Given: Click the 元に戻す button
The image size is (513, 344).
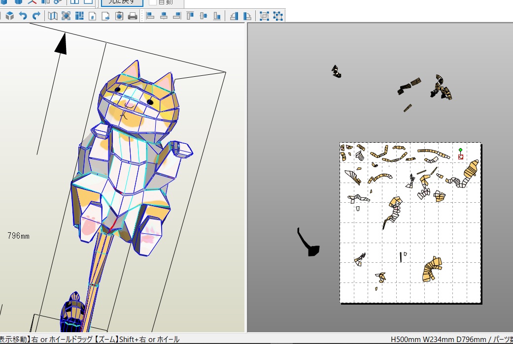Looking at the screenshot, I should [x=122, y=2].
